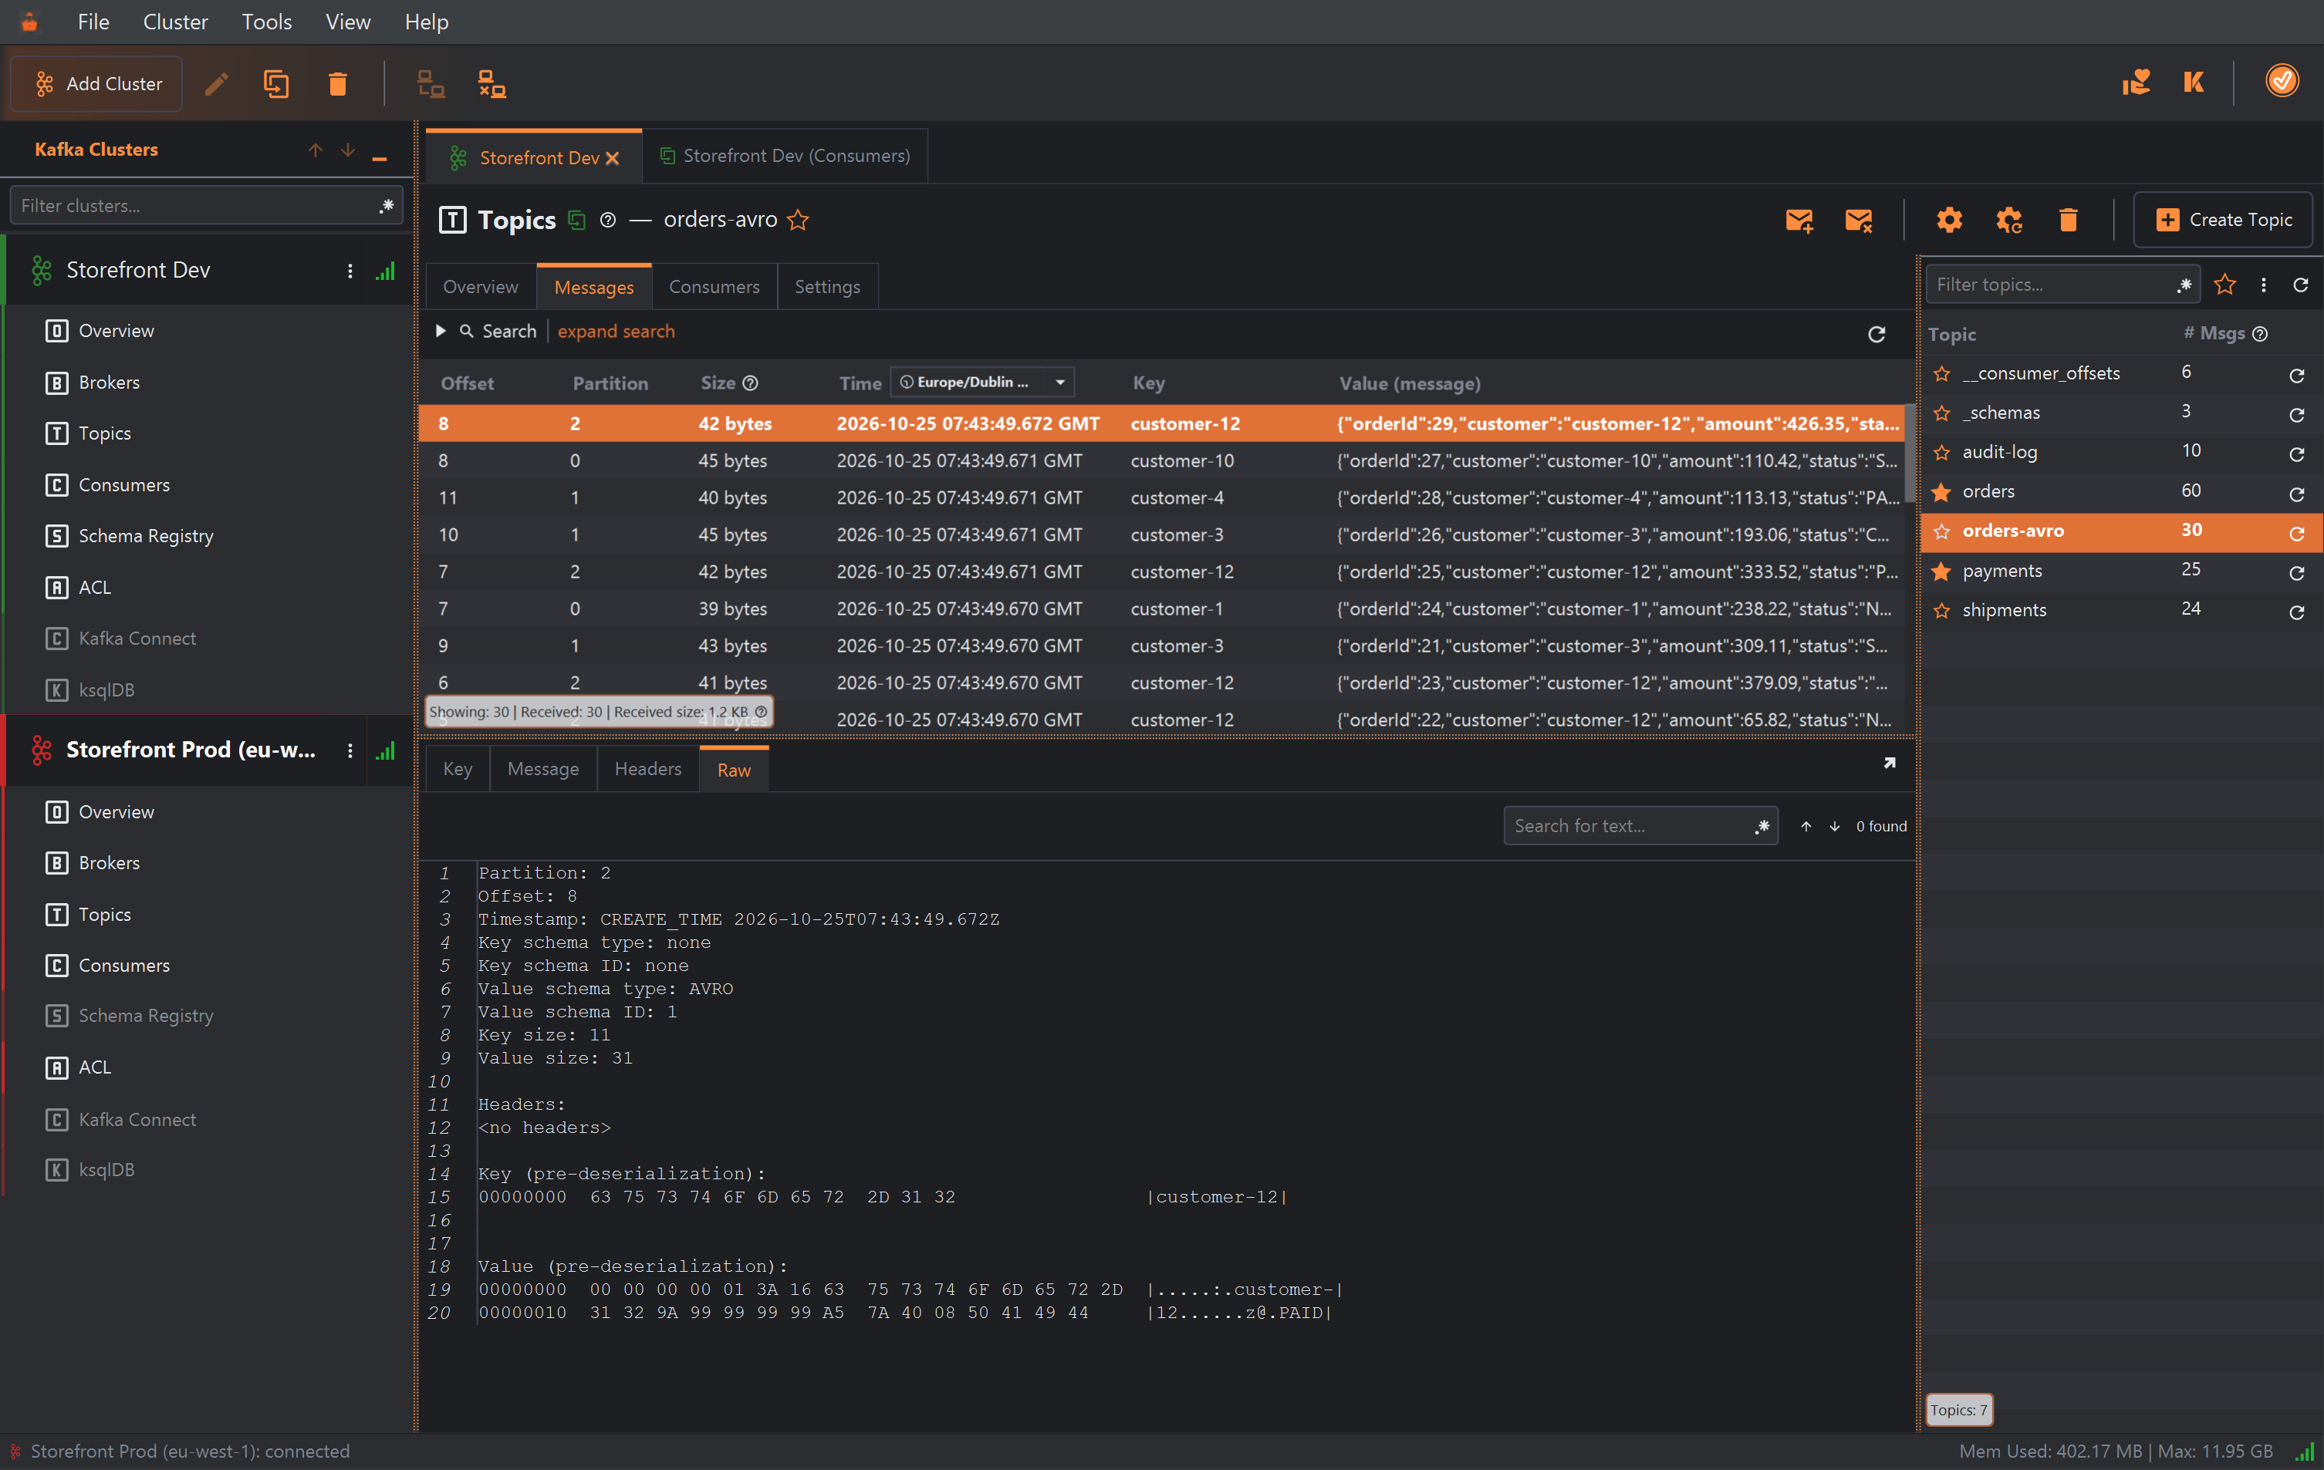Viewport: 2324px width, 1470px height.
Task: Refresh message count for payments topic
Action: click(x=2296, y=573)
